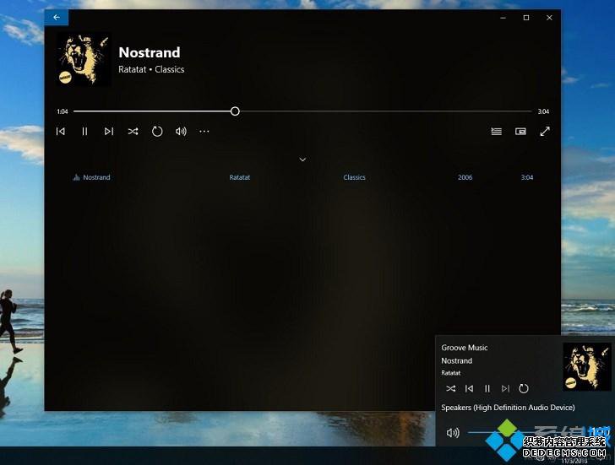
Task: Minimize the Groove Music window
Action: [x=503, y=18]
